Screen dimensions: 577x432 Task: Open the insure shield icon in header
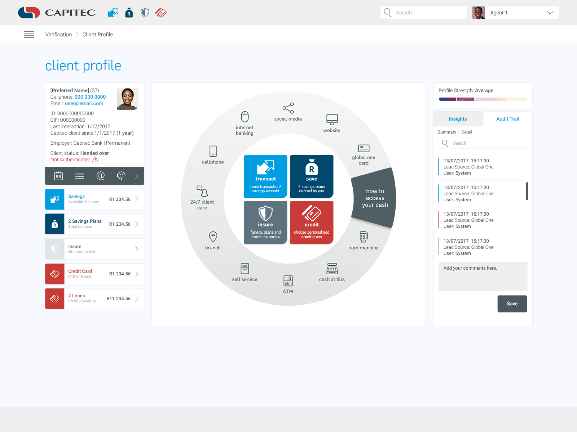(145, 13)
